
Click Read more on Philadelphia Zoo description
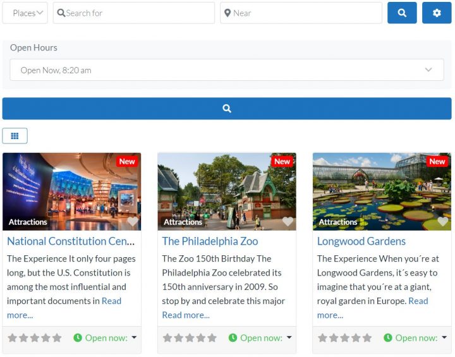tap(186, 315)
